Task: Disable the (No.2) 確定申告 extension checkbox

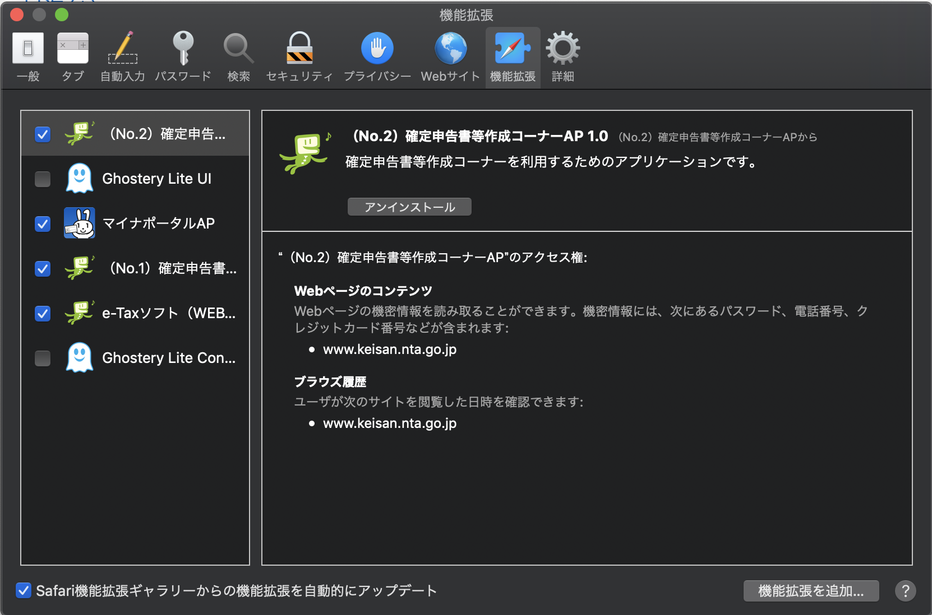Action: [x=43, y=134]
